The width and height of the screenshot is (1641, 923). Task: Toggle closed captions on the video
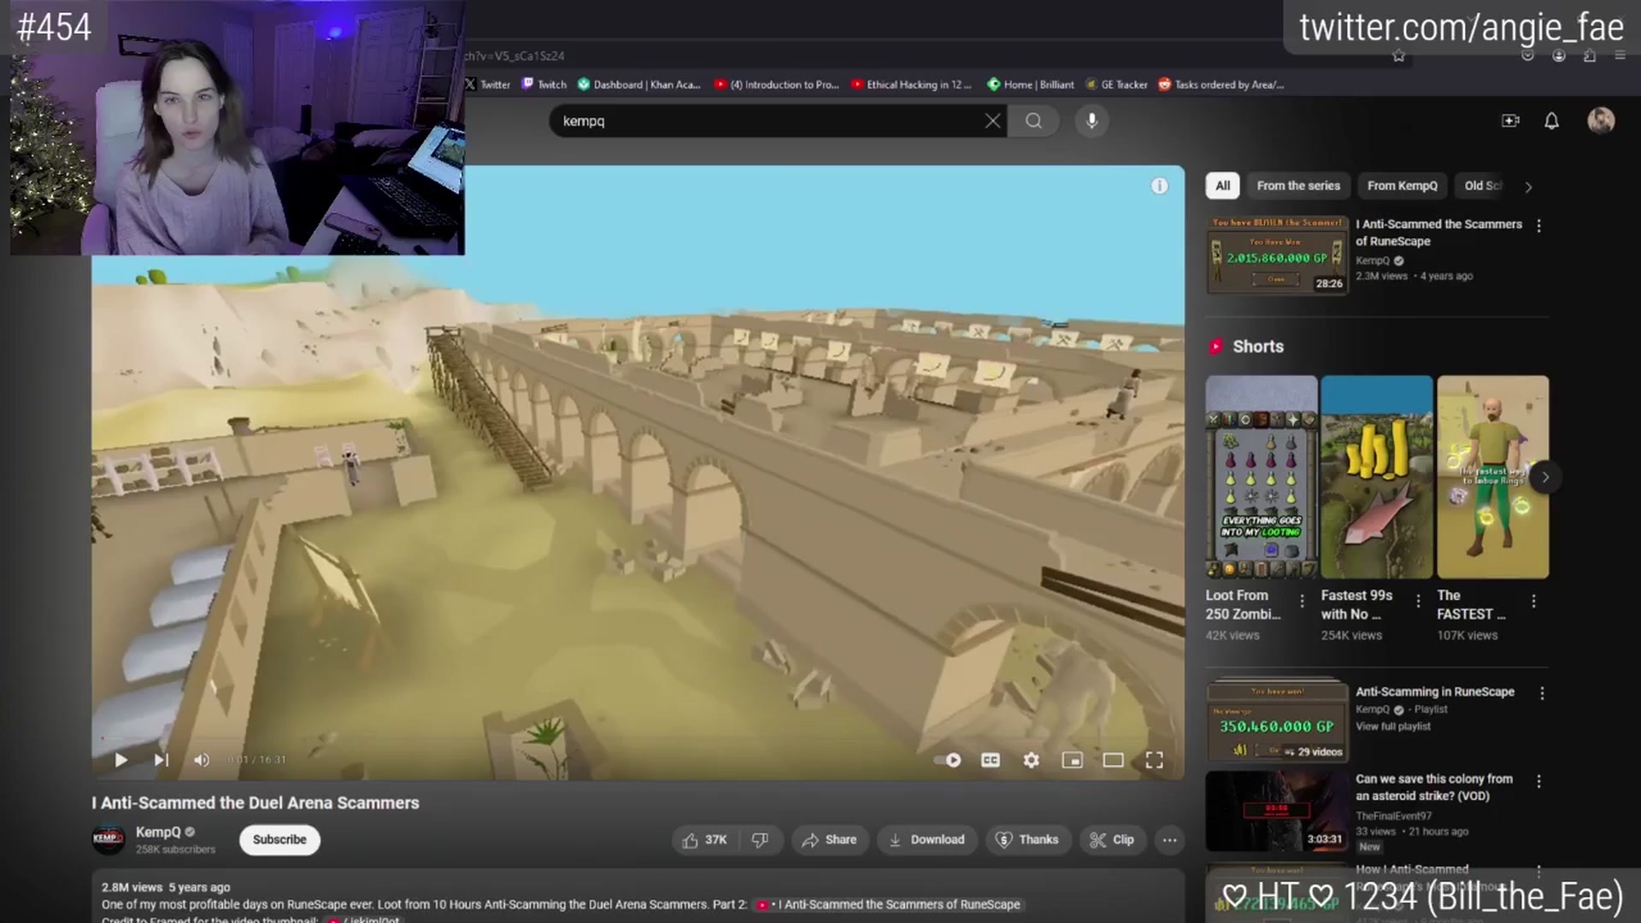tap(990, 760)
